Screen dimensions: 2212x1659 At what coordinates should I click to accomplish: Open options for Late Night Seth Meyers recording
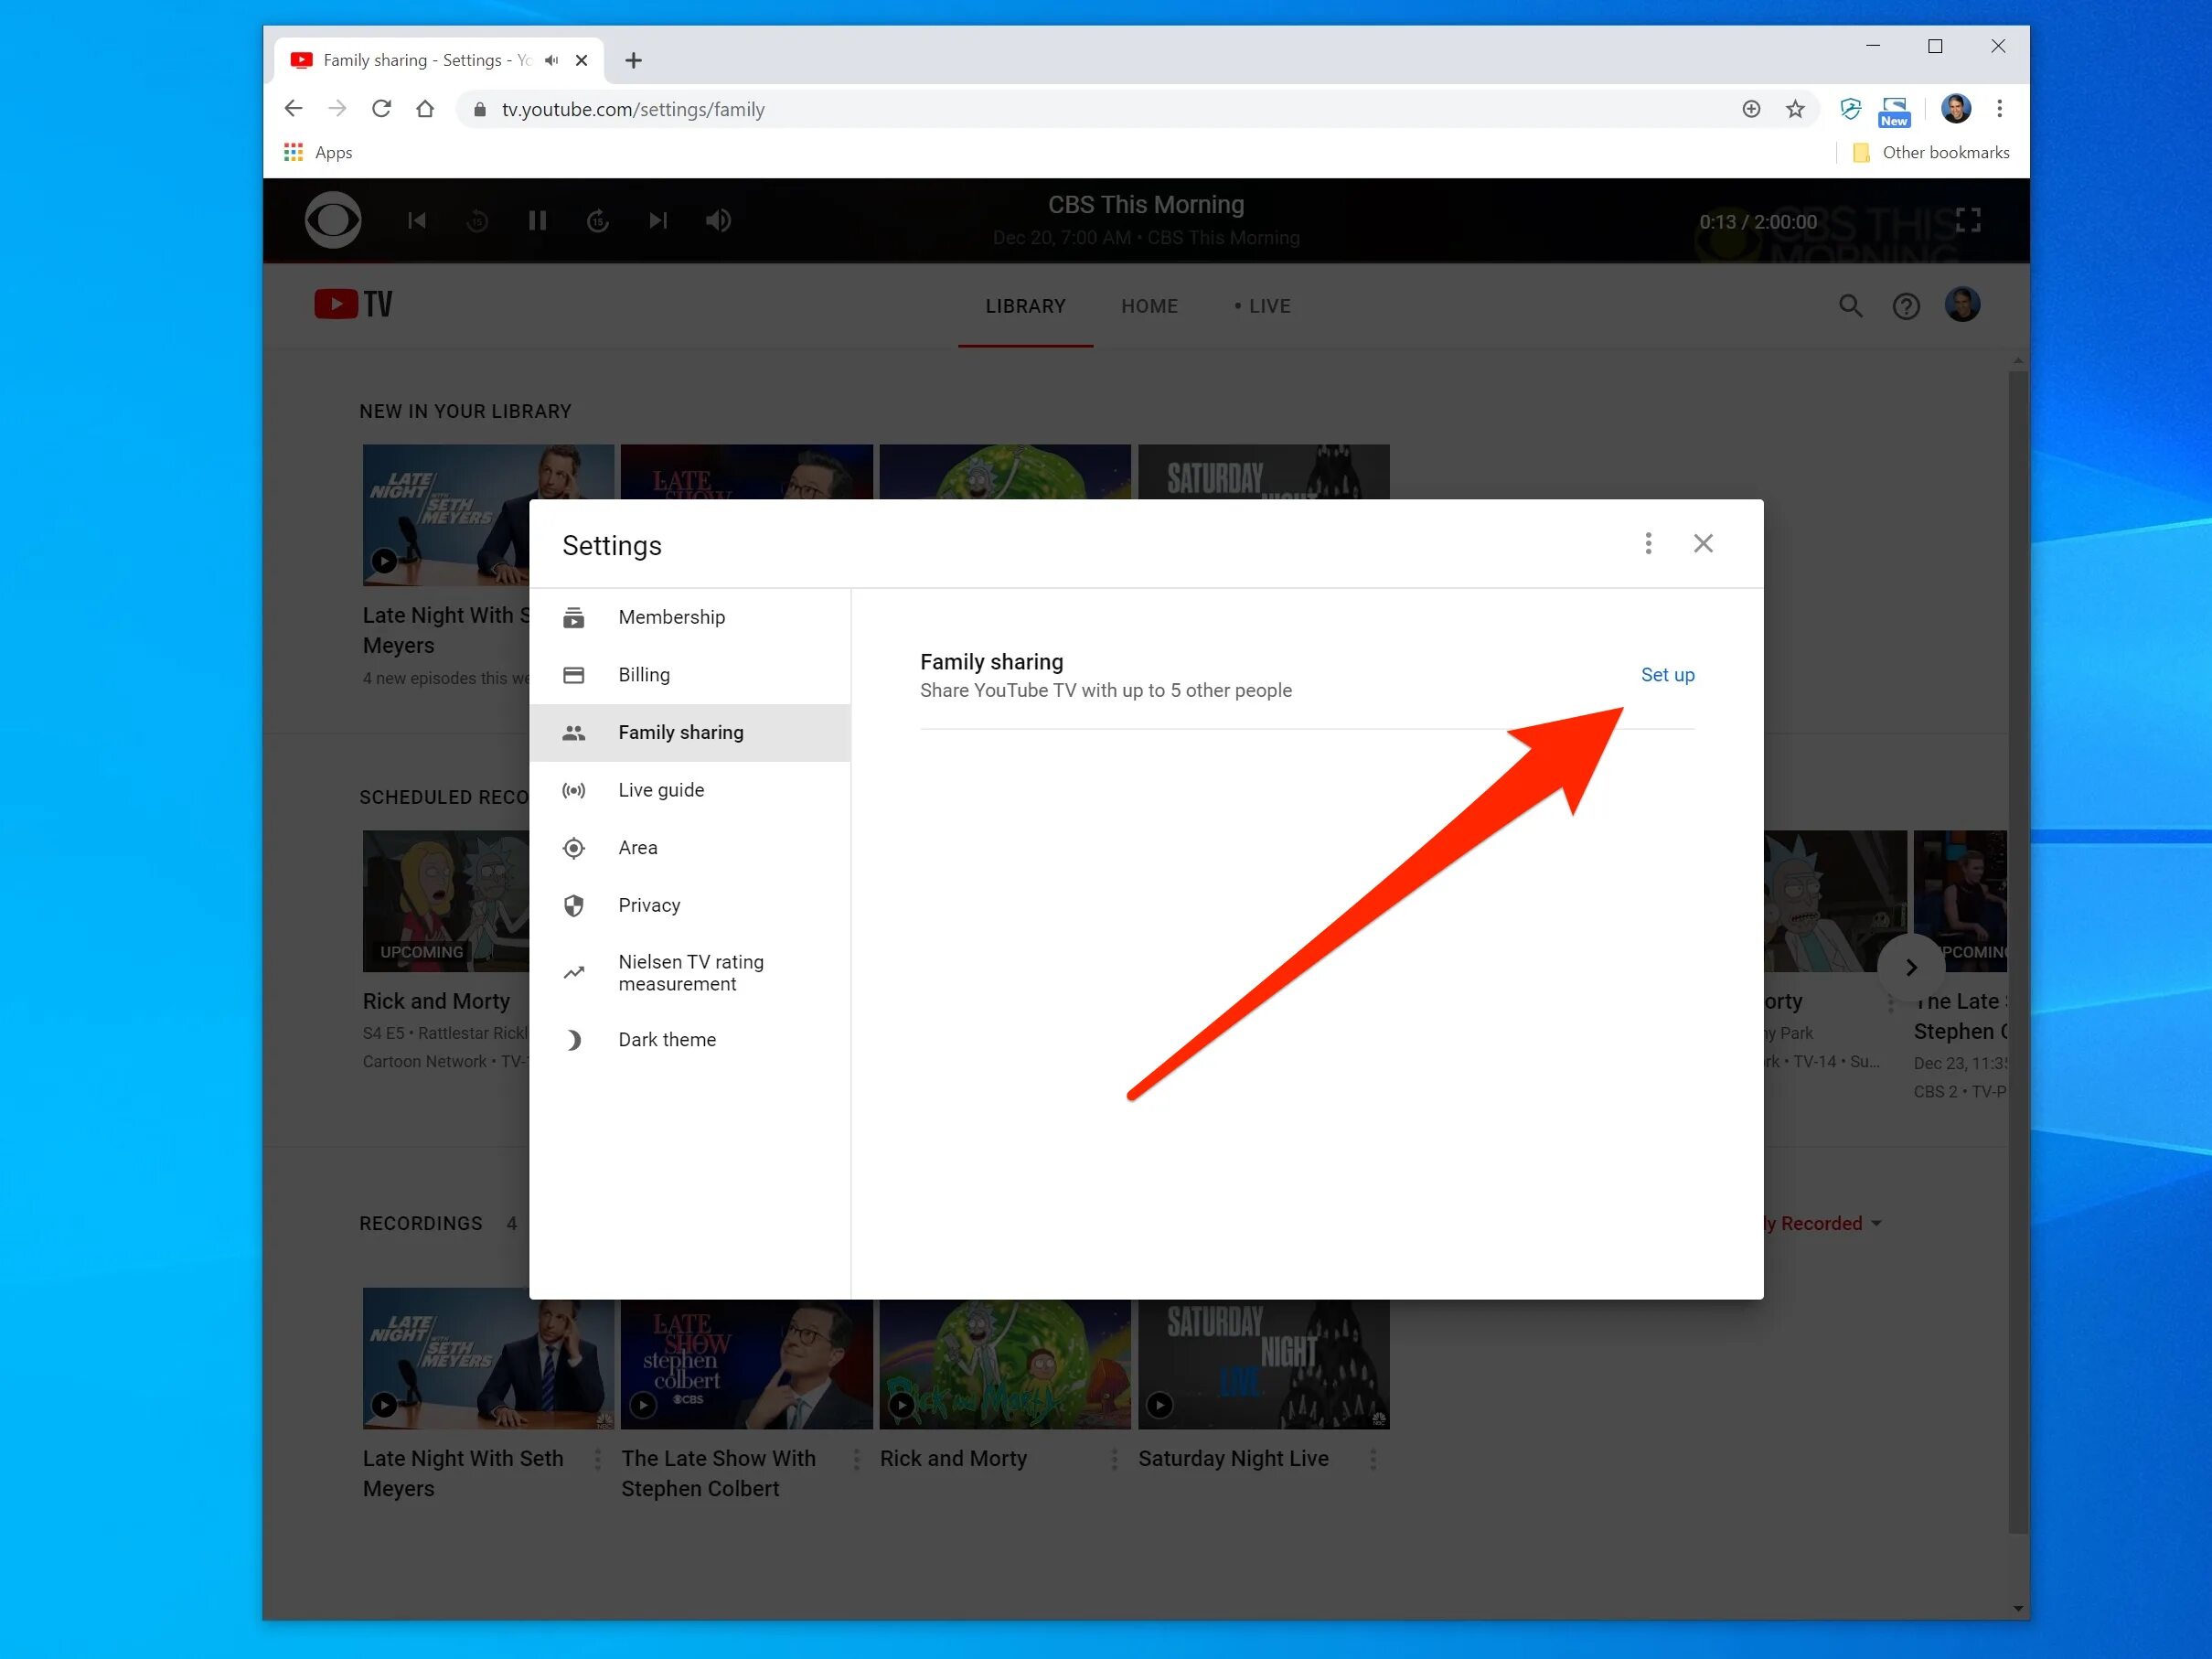point(598,1460)
